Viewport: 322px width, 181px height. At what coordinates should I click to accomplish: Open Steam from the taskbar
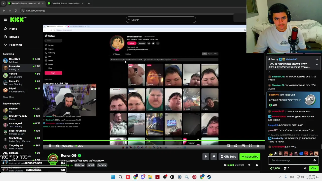click(209, 177)
